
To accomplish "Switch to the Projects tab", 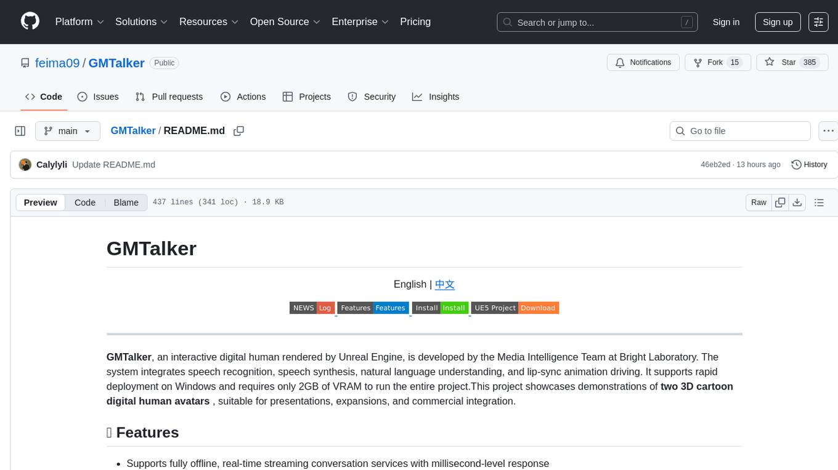I will click(306, 97).
